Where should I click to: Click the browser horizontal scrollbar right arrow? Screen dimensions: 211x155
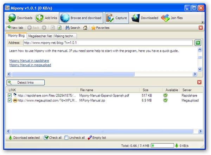195,74
